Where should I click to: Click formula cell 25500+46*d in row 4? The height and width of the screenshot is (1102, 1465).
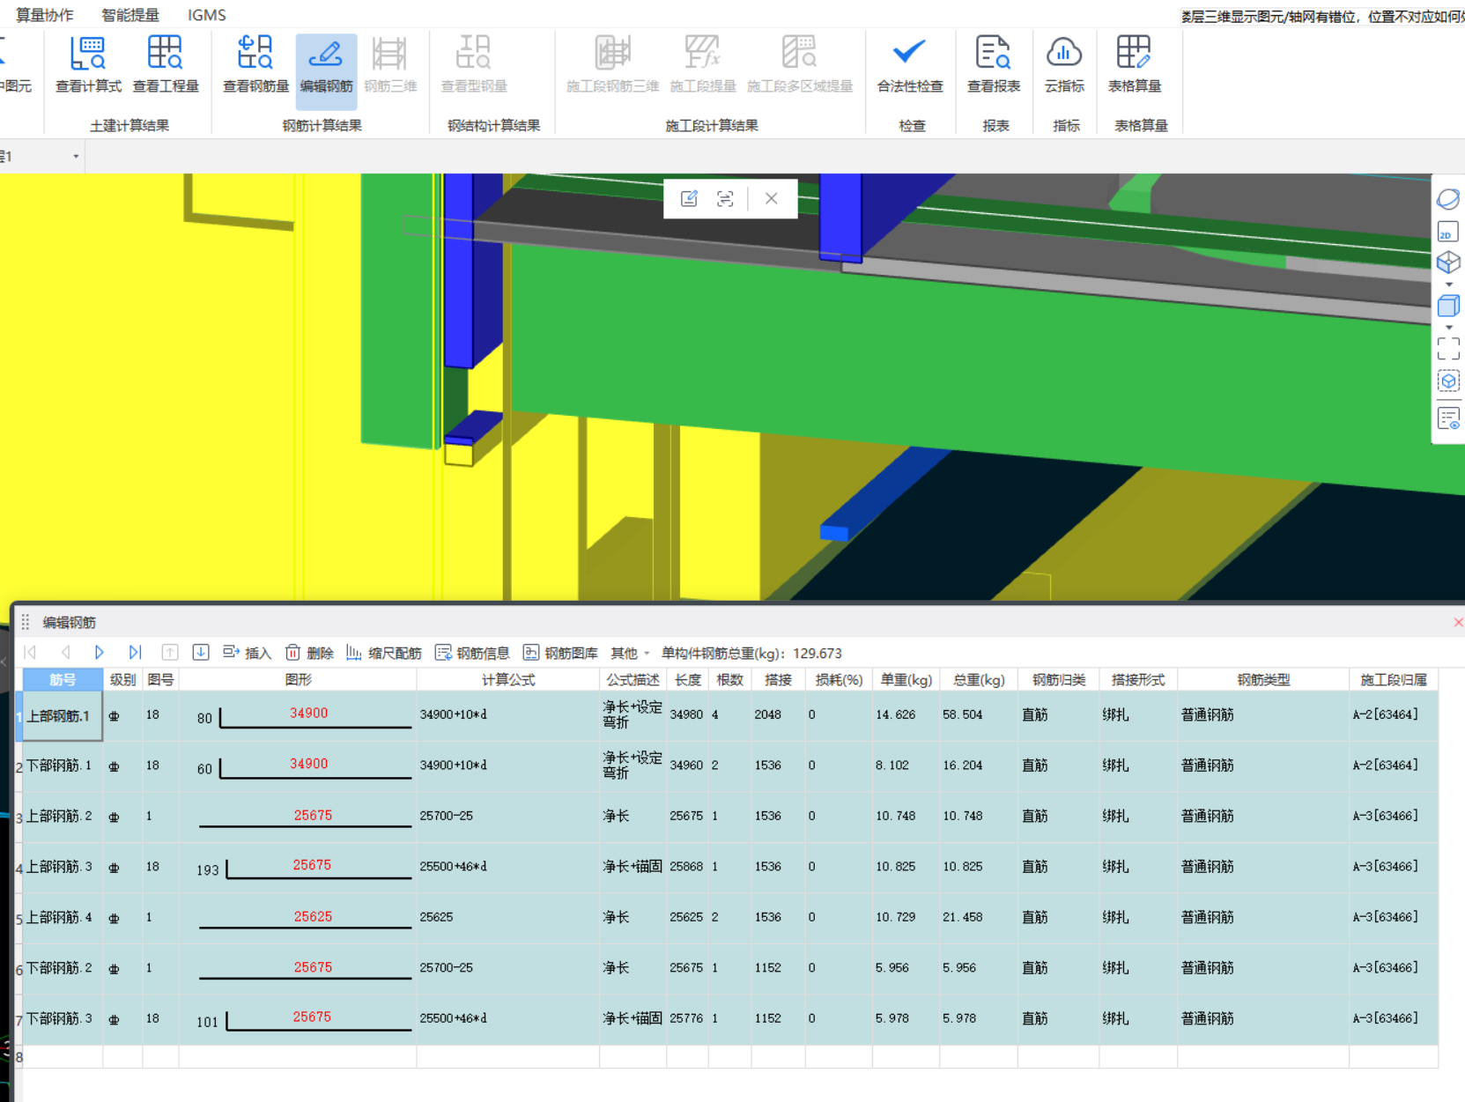point(508,866)
